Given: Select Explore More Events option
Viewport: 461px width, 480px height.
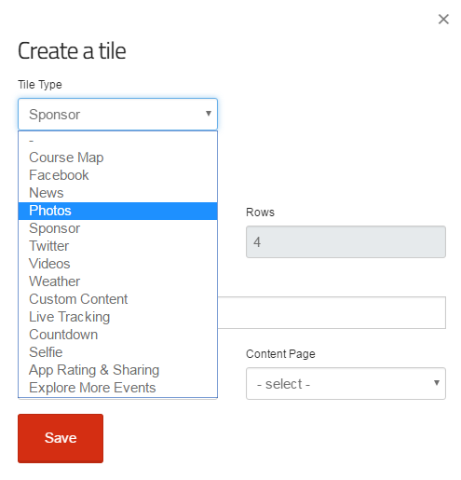Looking at the screenshot, I should [117, 388].
